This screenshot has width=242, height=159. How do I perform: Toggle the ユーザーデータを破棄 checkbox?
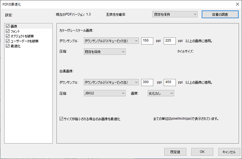pyautogui.click(x=8, y=41)
